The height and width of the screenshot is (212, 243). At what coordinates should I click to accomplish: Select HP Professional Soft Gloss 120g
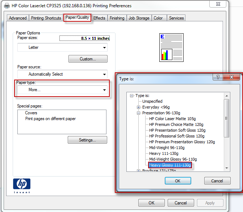(x=177, y=136)
